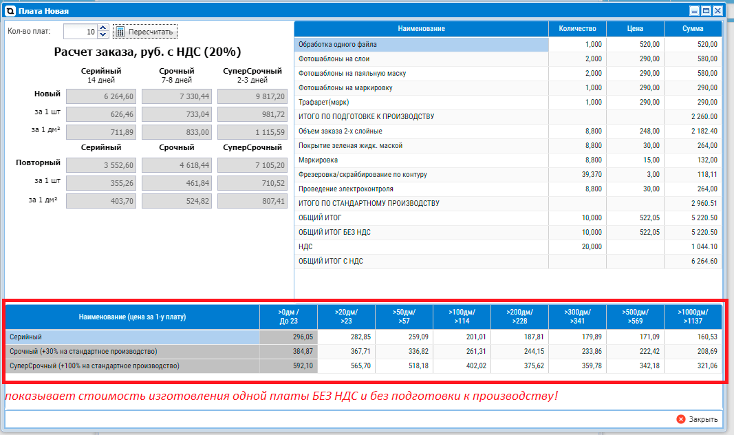734x435 pixels.
Task: Select the Обработка одного файла row
Action: (421, 44)
